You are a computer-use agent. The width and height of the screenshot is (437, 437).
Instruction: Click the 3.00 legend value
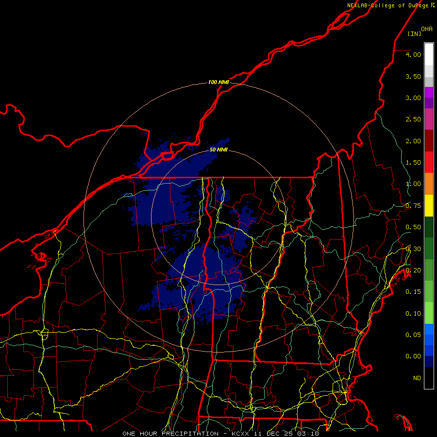point(413,98)
